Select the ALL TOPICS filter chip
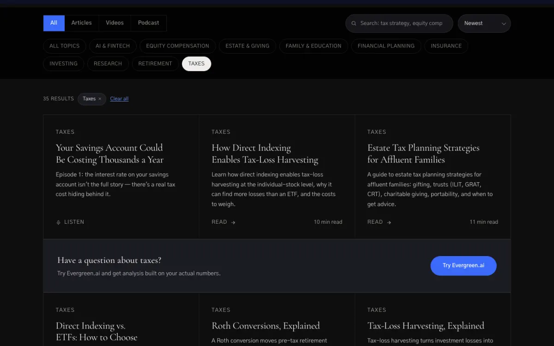This screenshot has width=554, height=346. click(65, 46)
